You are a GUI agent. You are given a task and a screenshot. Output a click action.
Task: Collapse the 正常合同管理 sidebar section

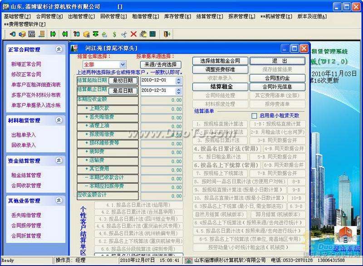click(x=59, y=49)
